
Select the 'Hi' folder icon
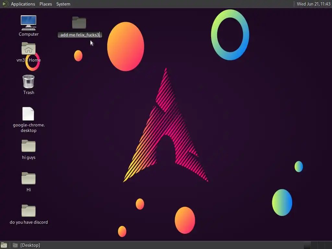coord(29,178)
